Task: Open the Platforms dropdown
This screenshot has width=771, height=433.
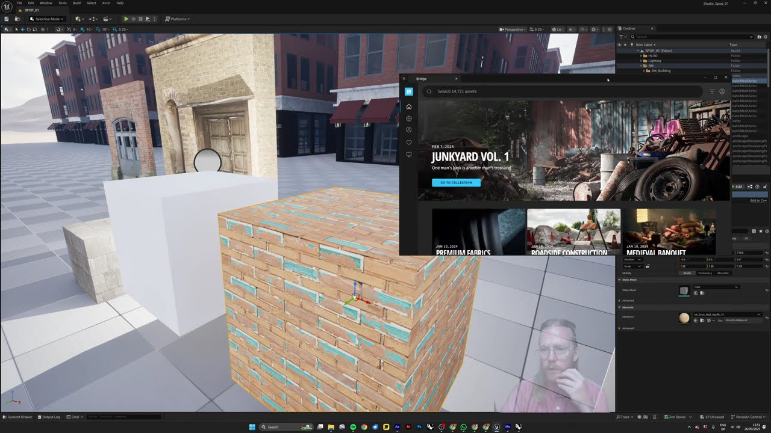Action: click(178, 19)
